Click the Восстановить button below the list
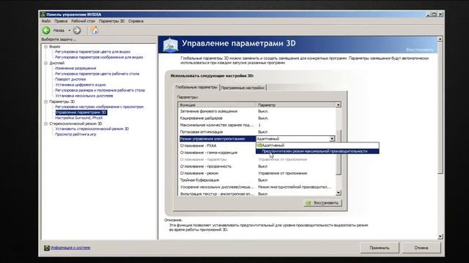Viewport: 469px width, 263px height. (322, 203)
